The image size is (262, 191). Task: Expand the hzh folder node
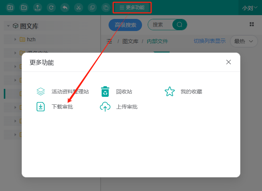(x=15, y=39)
